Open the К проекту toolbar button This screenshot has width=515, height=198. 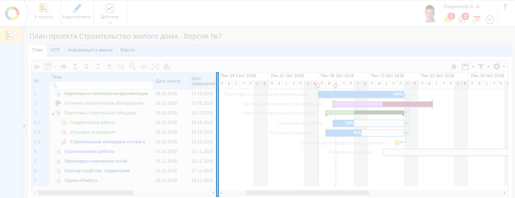pyautogui.click(x=44, y=13)
